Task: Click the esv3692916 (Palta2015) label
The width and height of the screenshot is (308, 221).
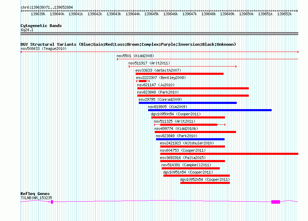Action: pyautogui.click(x=183, y=158)
